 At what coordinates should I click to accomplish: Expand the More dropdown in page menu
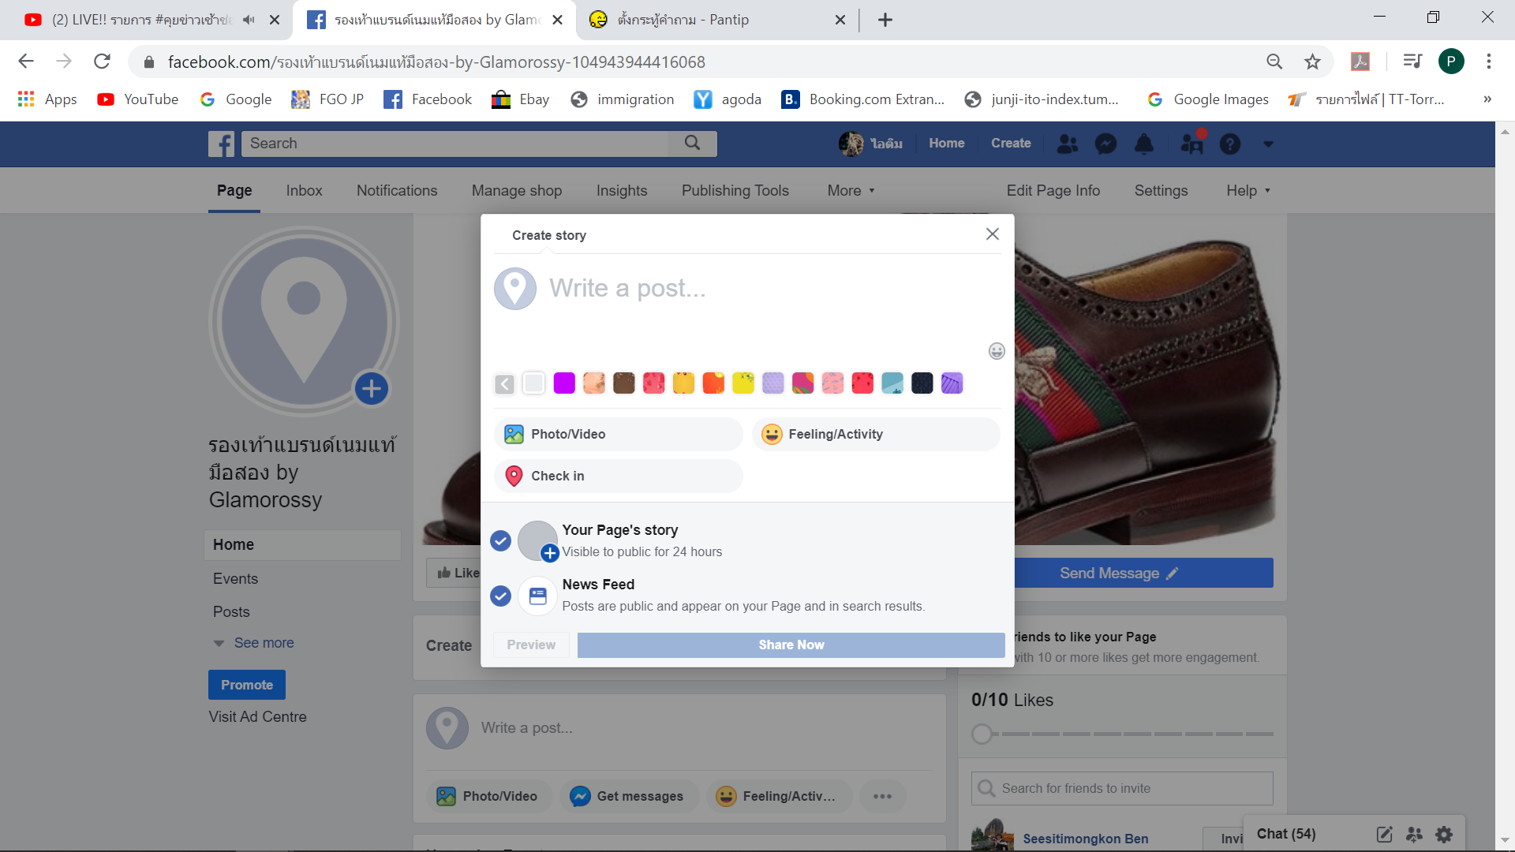click(x=851, y=190)
